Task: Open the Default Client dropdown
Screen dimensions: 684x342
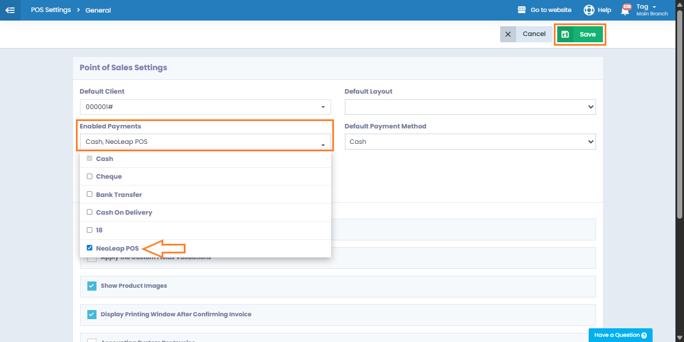Action: click(x=205, y=107)
